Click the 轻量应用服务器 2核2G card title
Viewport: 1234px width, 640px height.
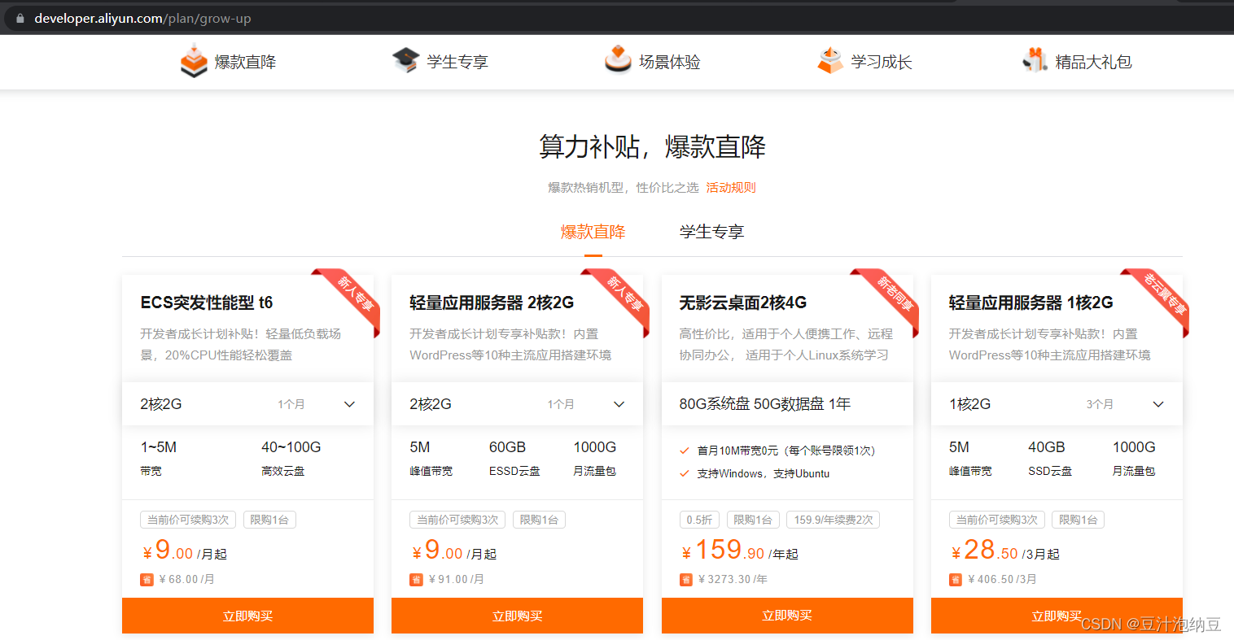pos(492,303)
